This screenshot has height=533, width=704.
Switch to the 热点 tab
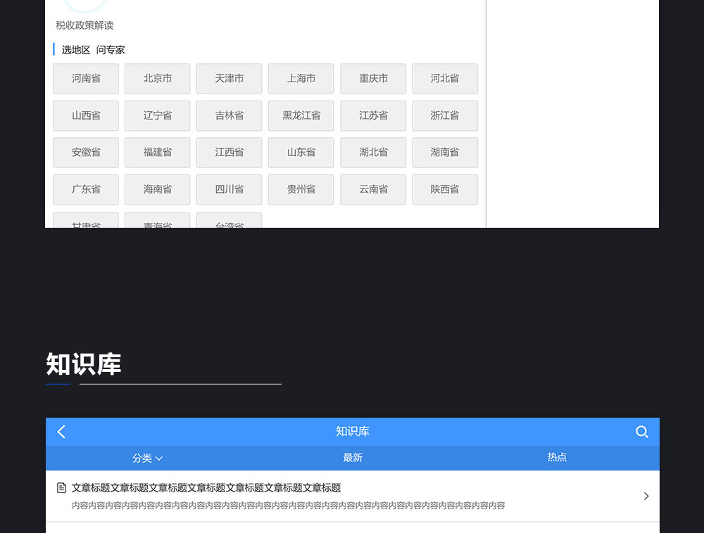point(557,458)
